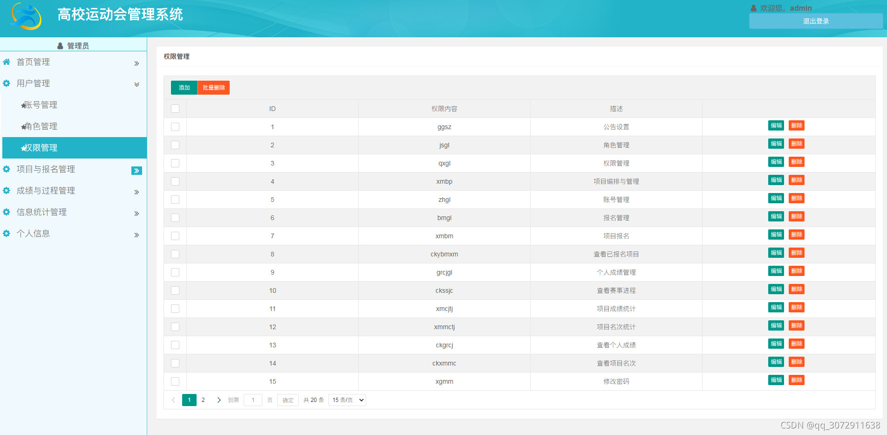Viewport: 887px width, 435px height.
Task: Go to the next page arrow
Action: [219, 400]
